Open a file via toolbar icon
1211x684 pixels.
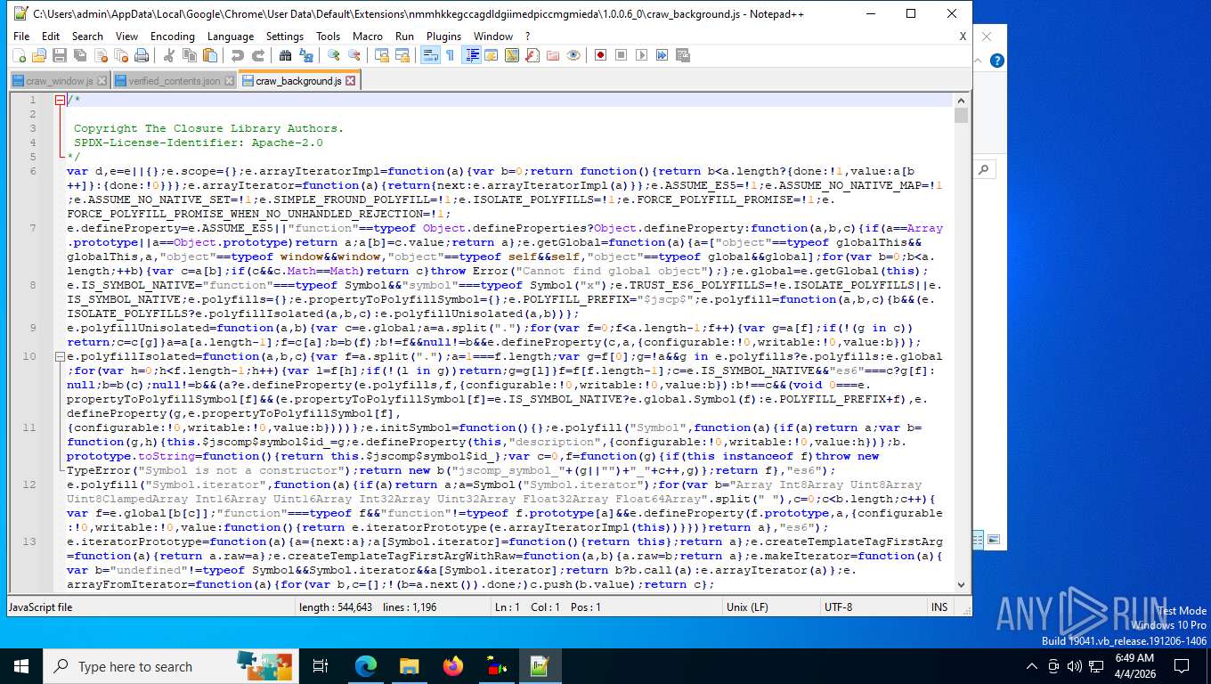39,55
